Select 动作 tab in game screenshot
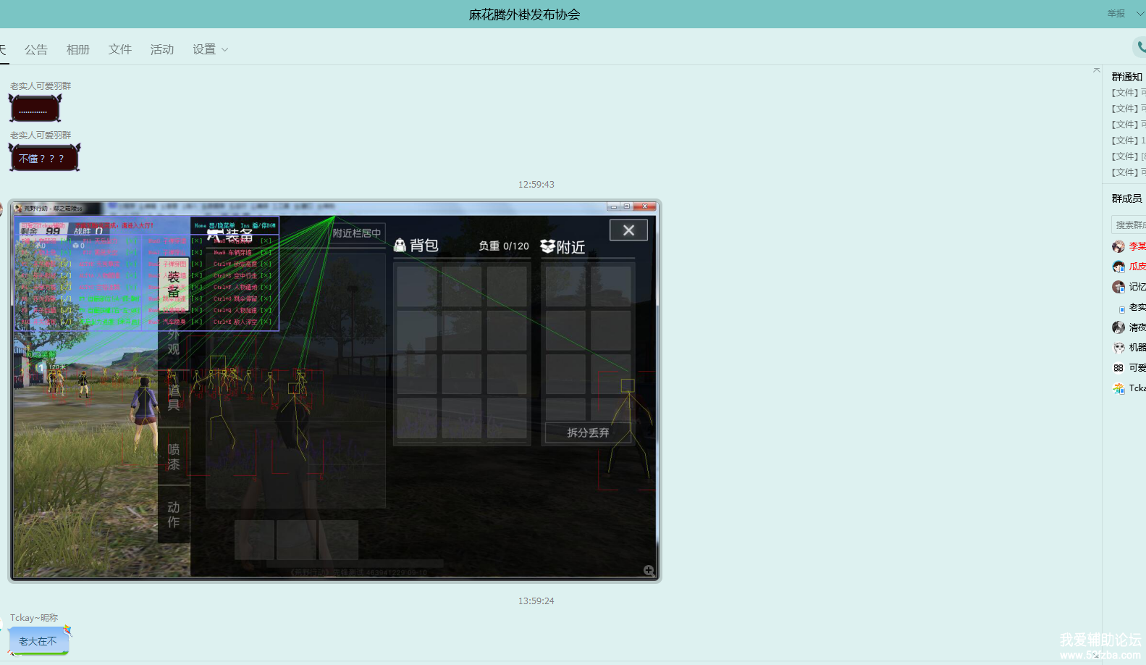 174,514
